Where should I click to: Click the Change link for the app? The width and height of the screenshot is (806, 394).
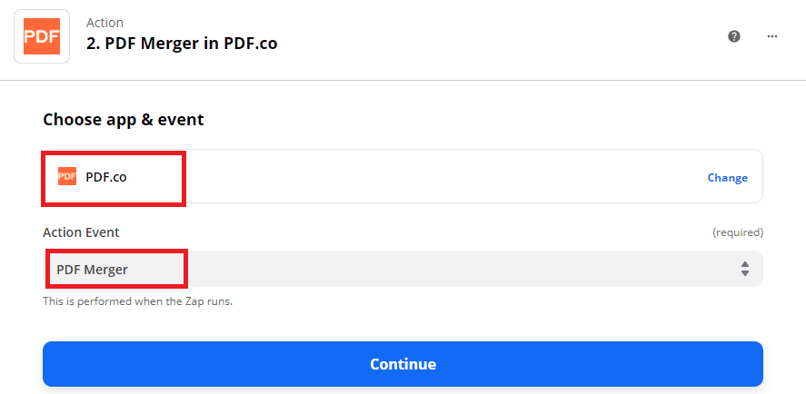(x=727, y=178)
